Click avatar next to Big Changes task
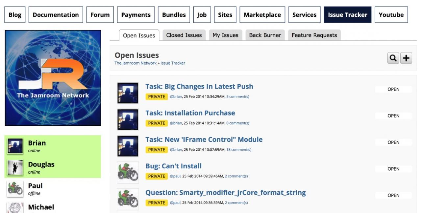This screenshot has height=213, width=421. click(x=128, y=93)
